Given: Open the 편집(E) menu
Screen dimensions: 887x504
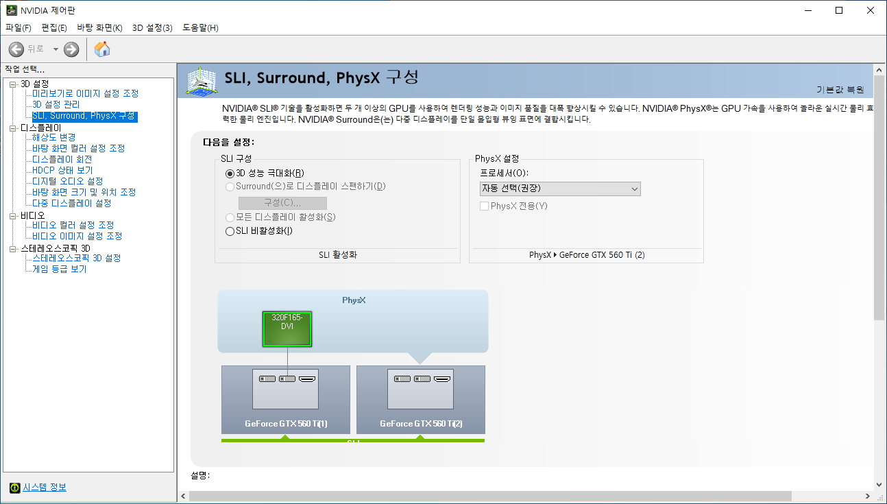Looking at the screenshot, I should [x=54, y=27].
